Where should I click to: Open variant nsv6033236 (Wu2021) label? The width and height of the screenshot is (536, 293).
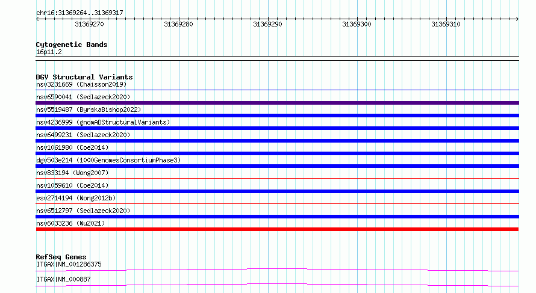tap(70, 223)
